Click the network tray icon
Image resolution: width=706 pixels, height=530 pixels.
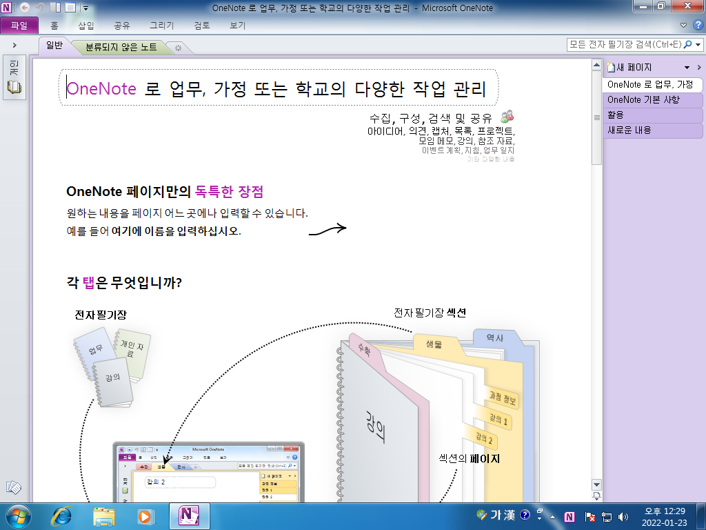tap(607, 517)
